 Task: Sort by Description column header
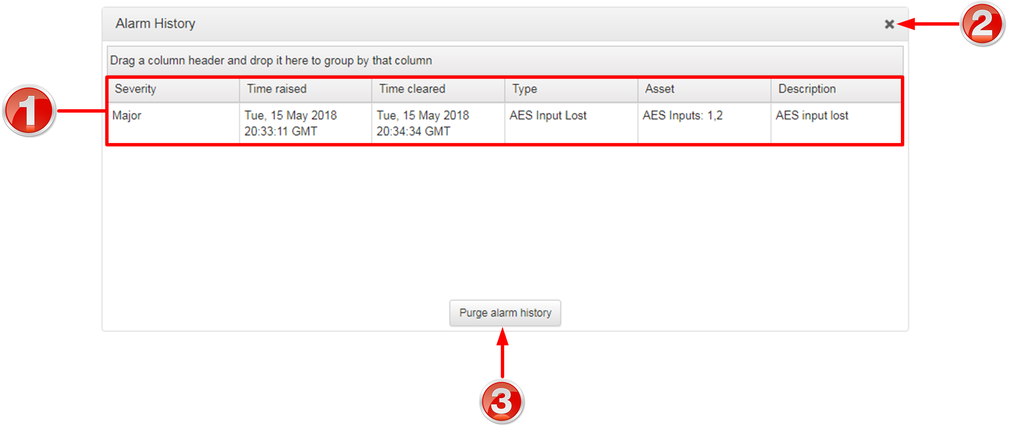[x=807, y=89]
